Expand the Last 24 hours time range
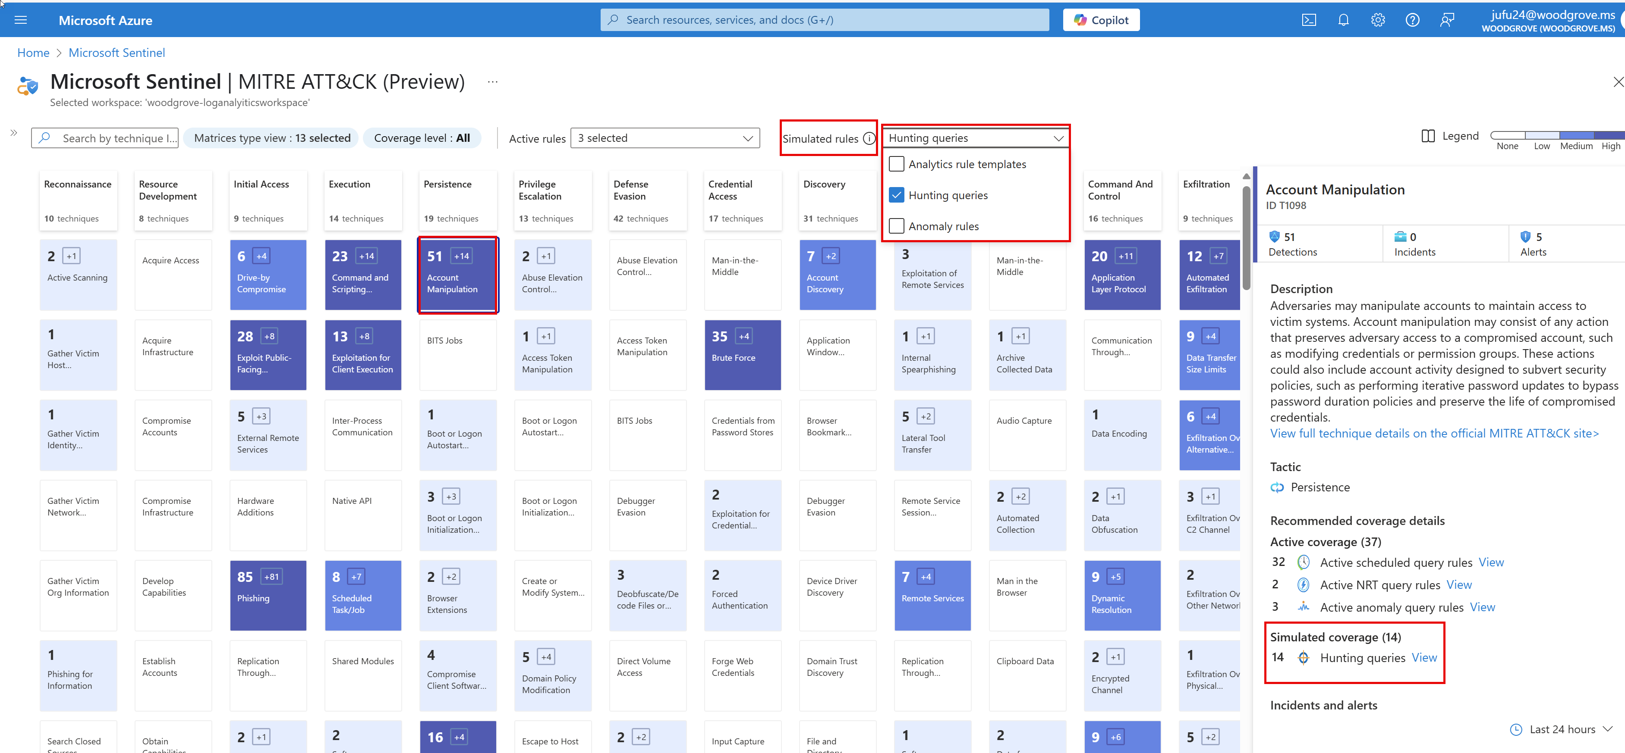The width and height of the screenshot is (1625, 753). 1562,729
